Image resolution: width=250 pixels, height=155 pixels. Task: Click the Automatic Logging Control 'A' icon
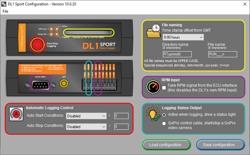[15, 113]
